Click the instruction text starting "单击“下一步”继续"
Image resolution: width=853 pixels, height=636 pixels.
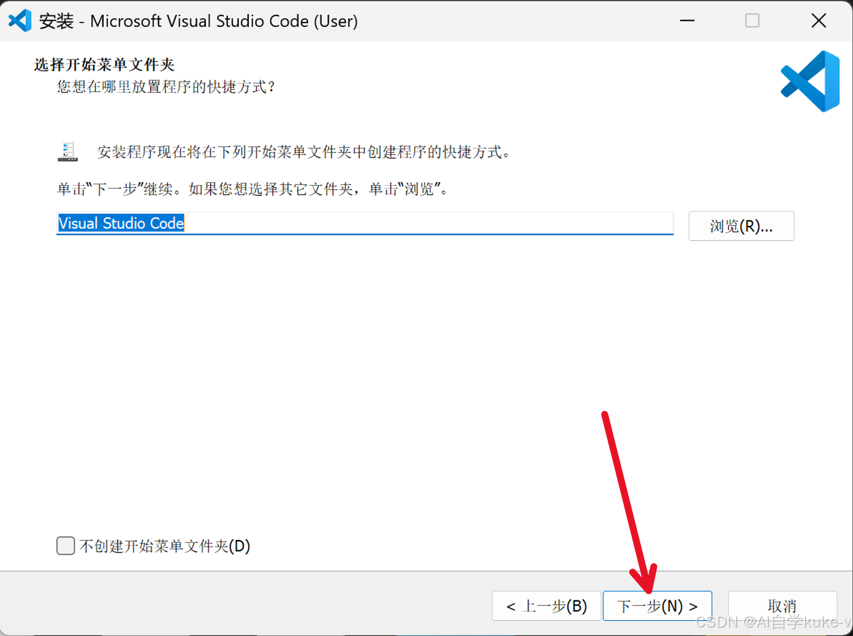(x=253, y=189)
